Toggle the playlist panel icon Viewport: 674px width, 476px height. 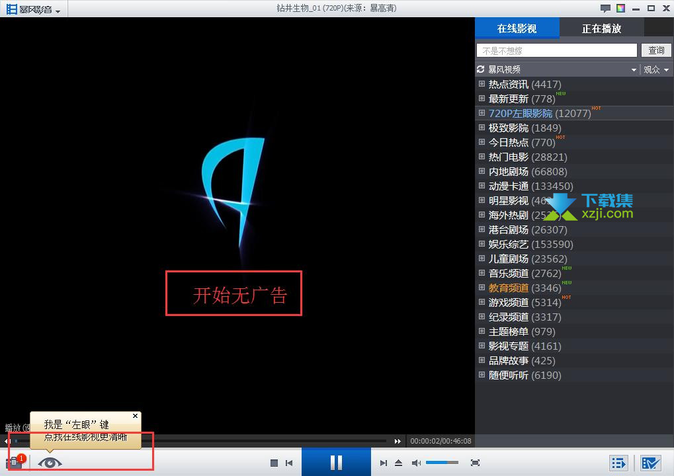[x=618, y=463]
